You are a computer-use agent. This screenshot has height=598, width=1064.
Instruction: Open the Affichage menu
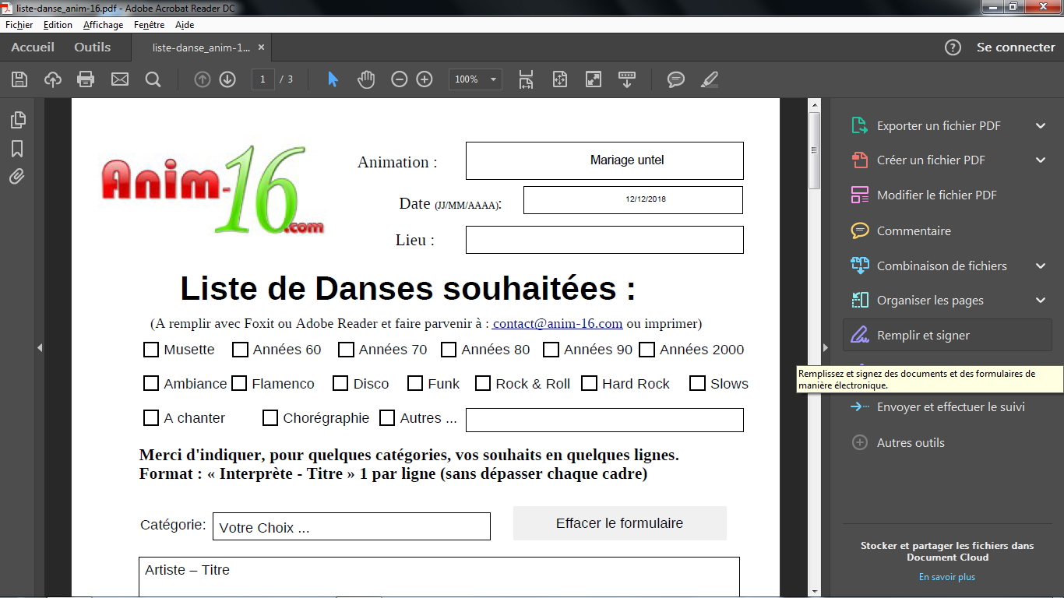point(104,25)
